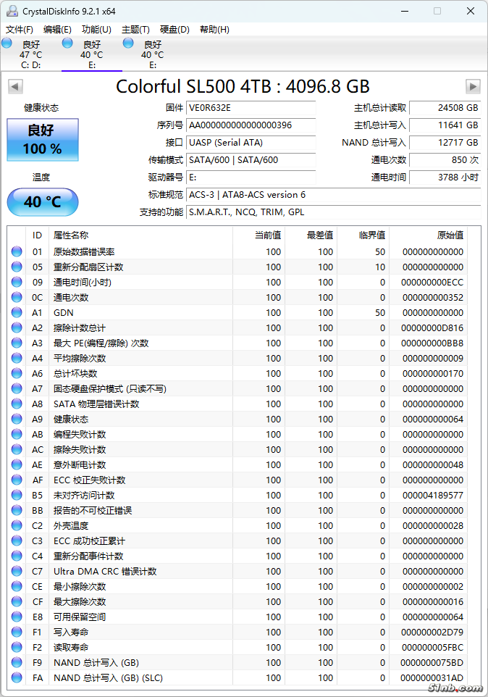Click the previous disk left arrow button
488x697 pixels.
coord(15,87)
